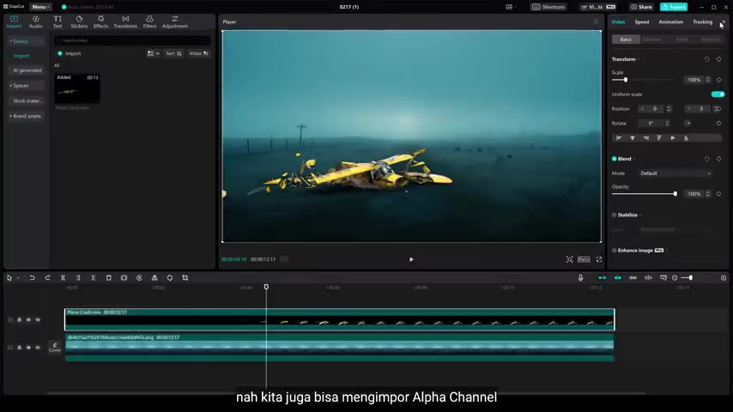Click the zoom out minus icon on the timeline

[675, 278]
